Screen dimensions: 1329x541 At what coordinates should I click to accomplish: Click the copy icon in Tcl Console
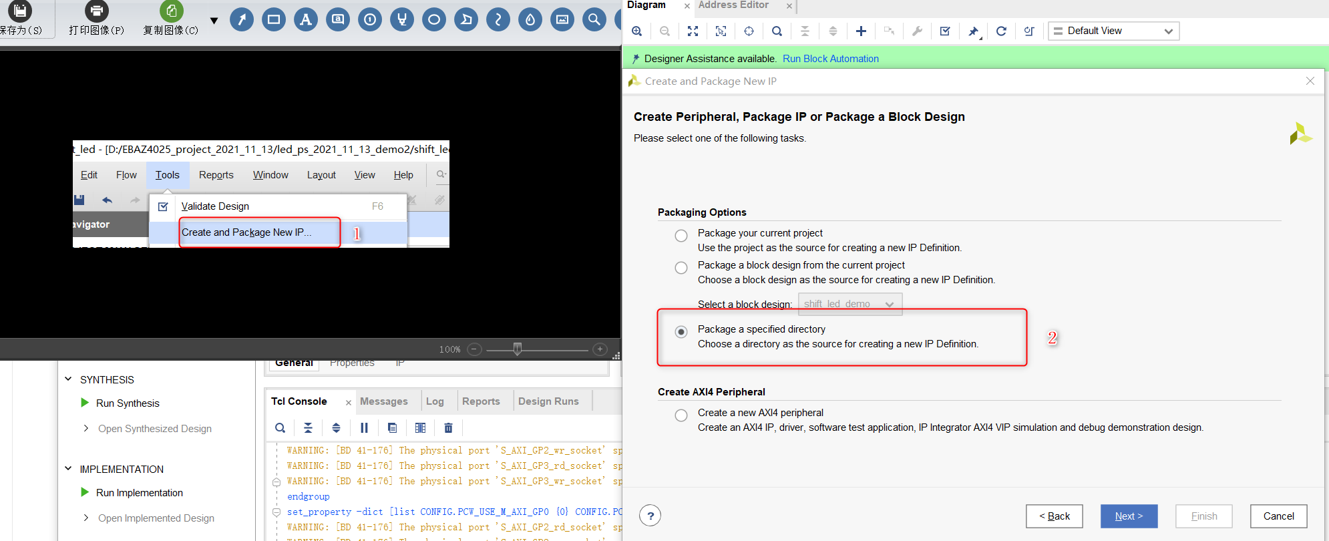click(x=392, y=427)
